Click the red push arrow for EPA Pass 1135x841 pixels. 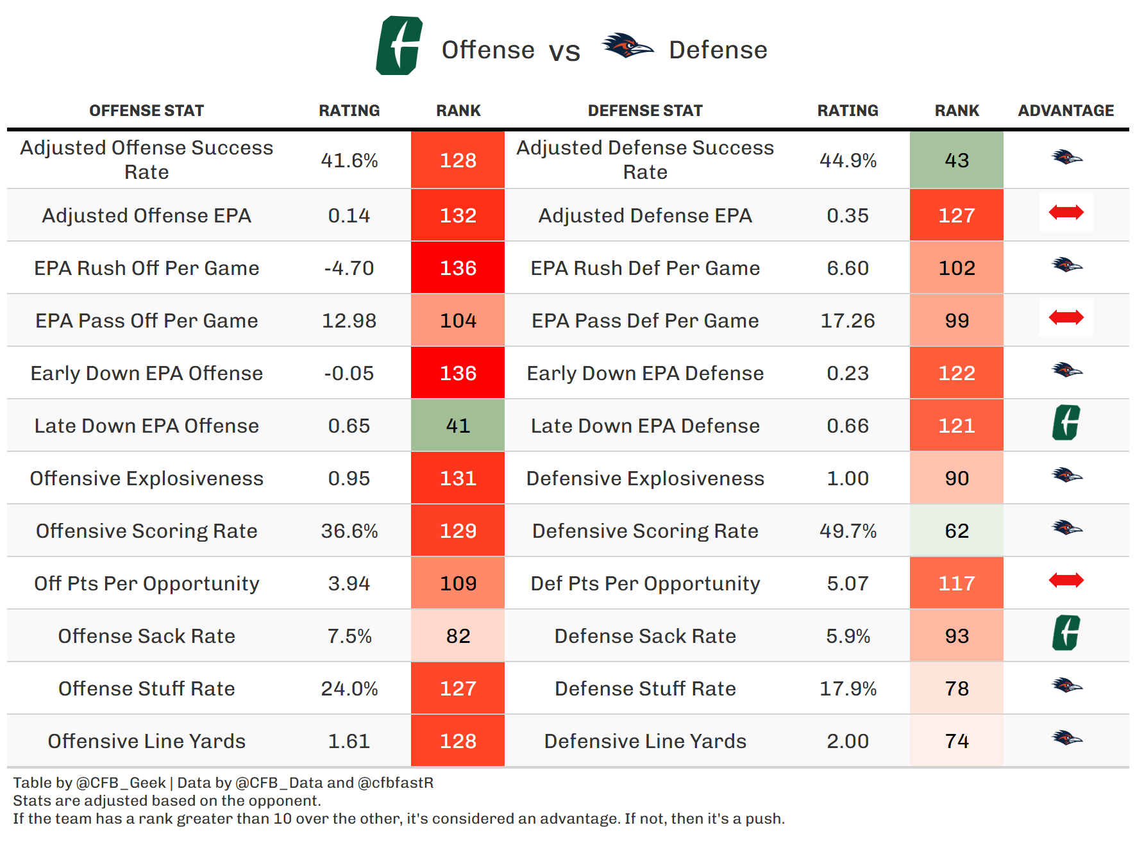click(x=1066, y=317)
